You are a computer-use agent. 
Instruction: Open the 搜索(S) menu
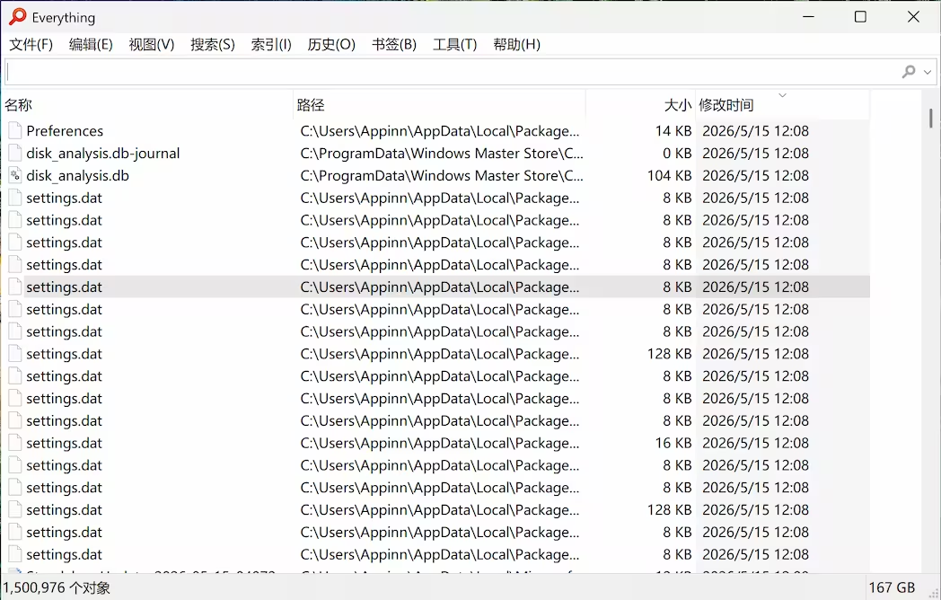213,44
